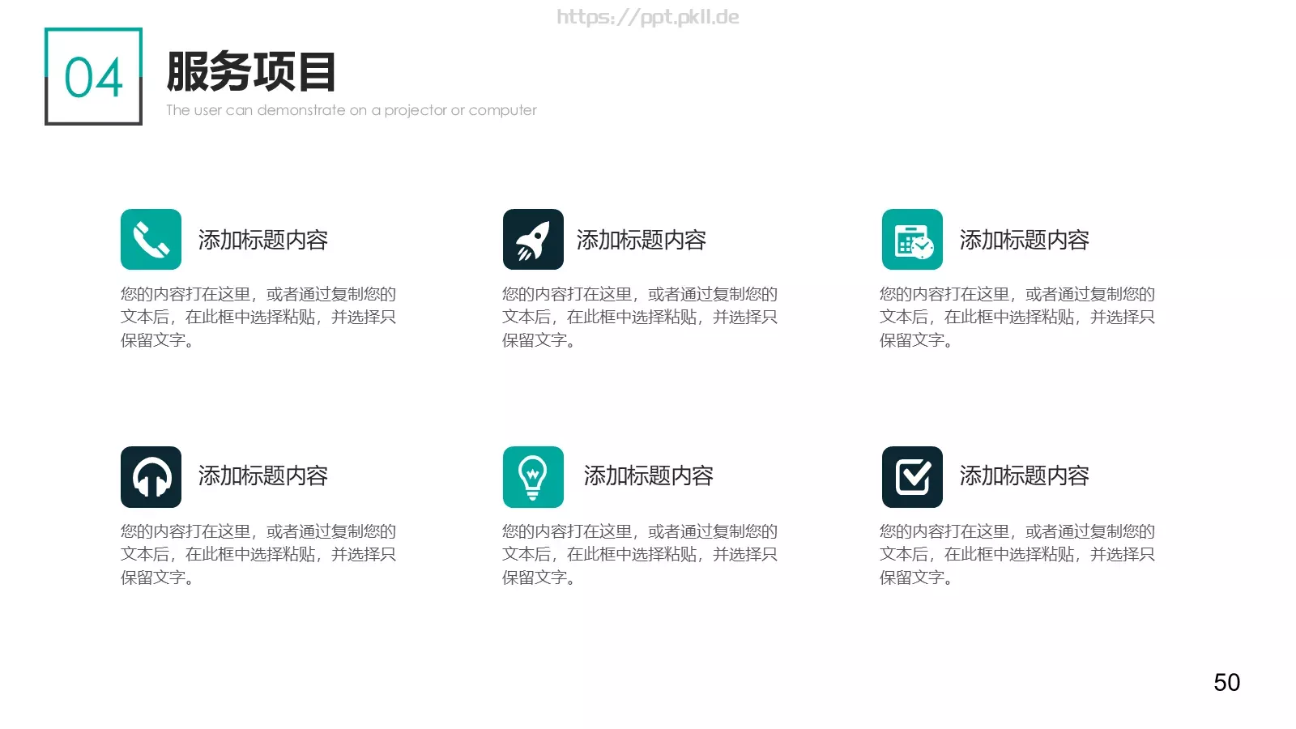
Task: Select the dark headphones icon
Action: tap(151, 477)
